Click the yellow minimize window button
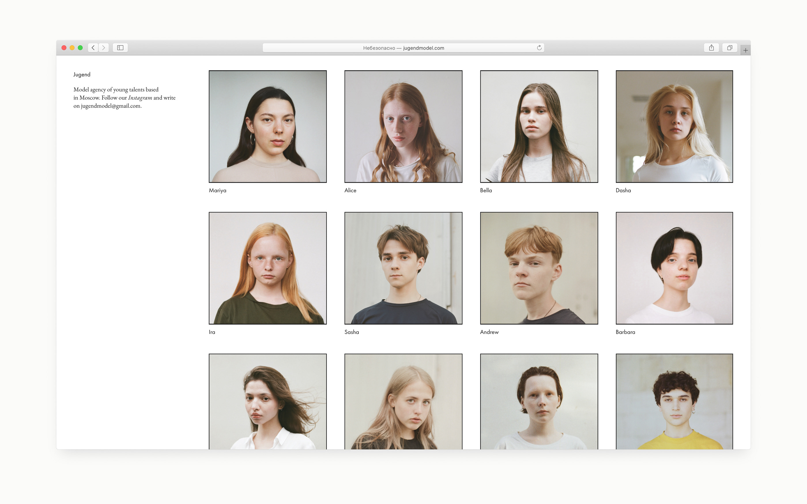Viewport: 807px width, 504px height. 72,48
